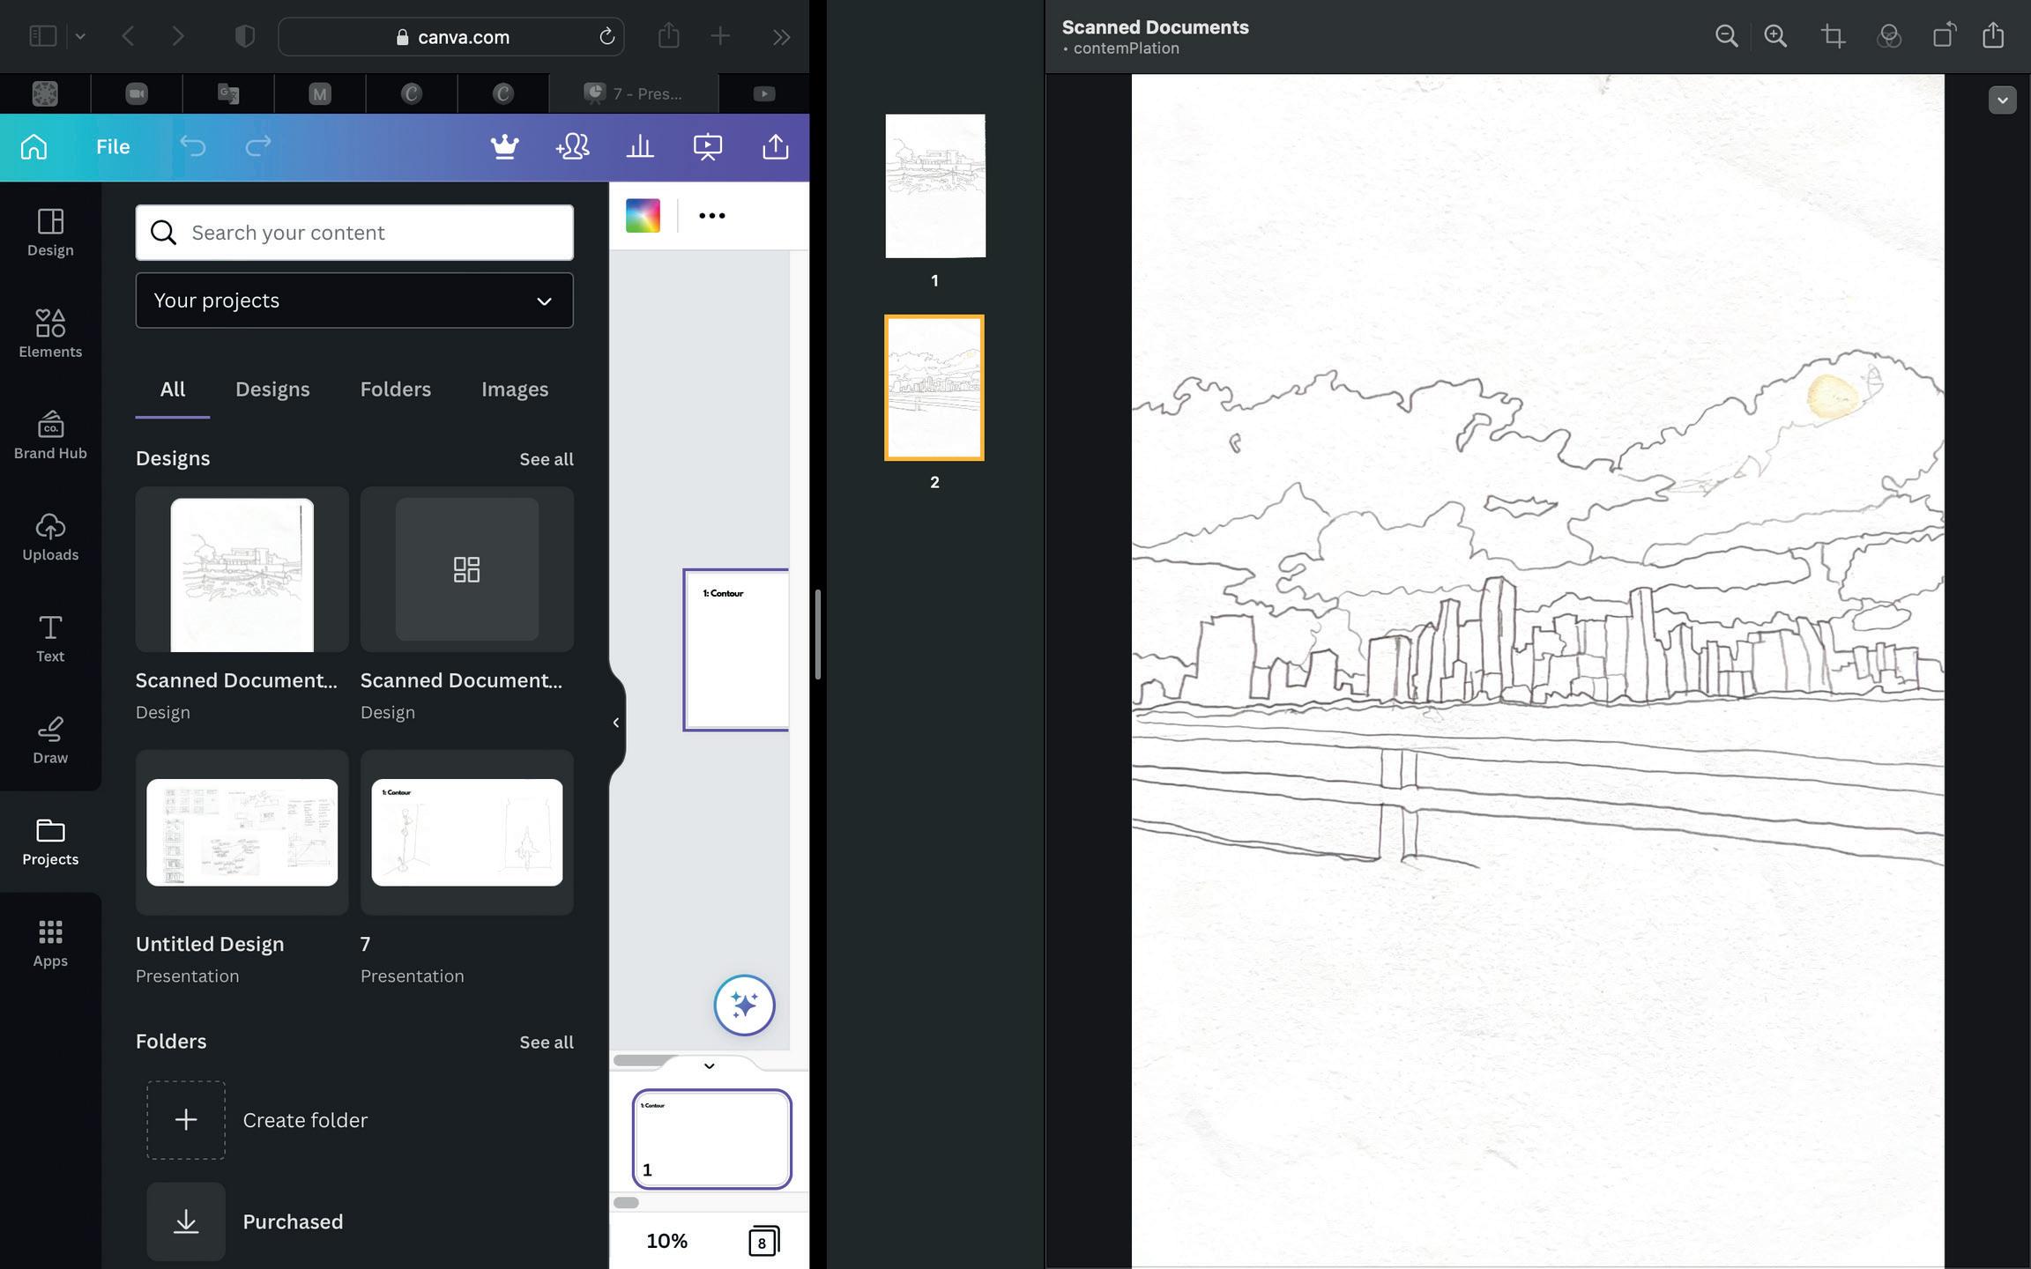Hide page thumbnails with chevron

709,1065
